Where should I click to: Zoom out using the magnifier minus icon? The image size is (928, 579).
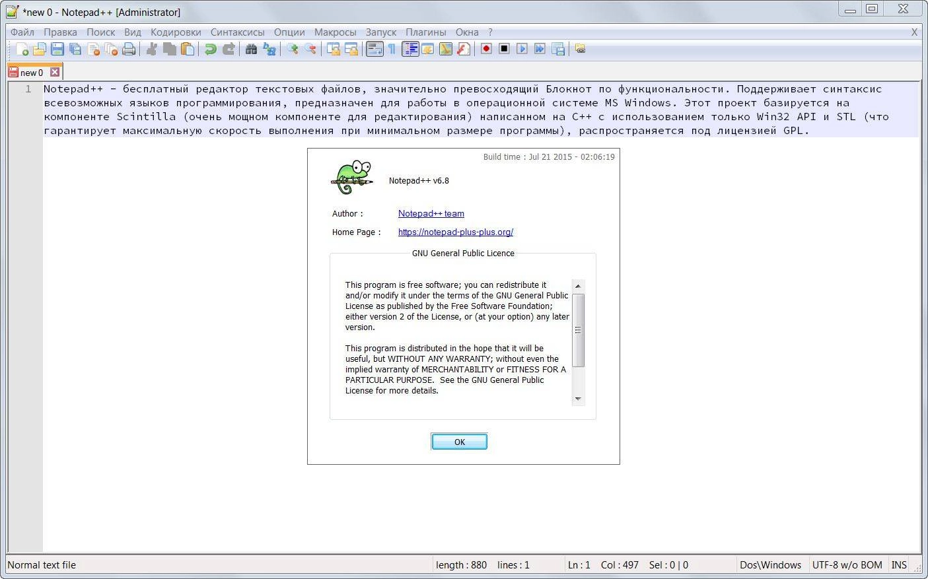coord(310,49)
